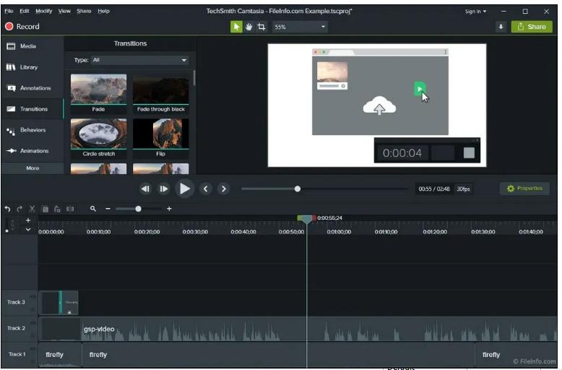Switch to the Annotations tab
Image resolution: width=562 pixels, height=370 pixels.
click(32, 88)
